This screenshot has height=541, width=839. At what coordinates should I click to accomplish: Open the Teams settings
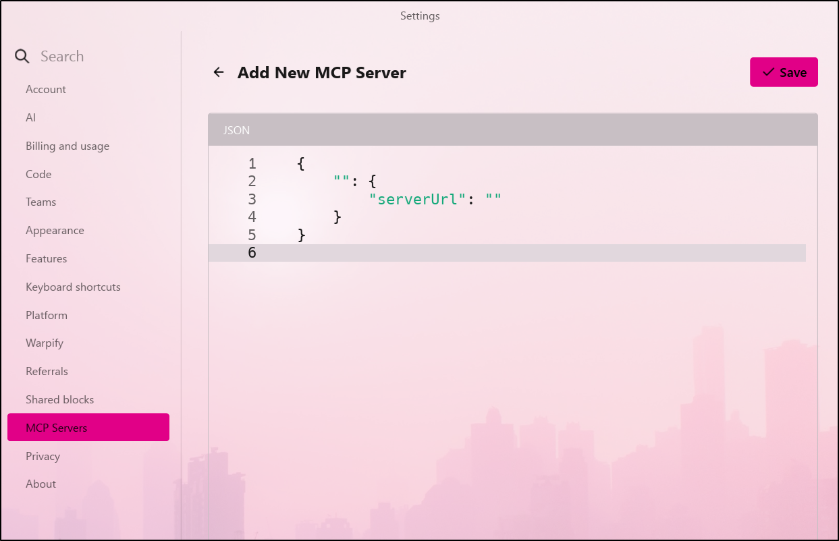(x=41, y=202)
